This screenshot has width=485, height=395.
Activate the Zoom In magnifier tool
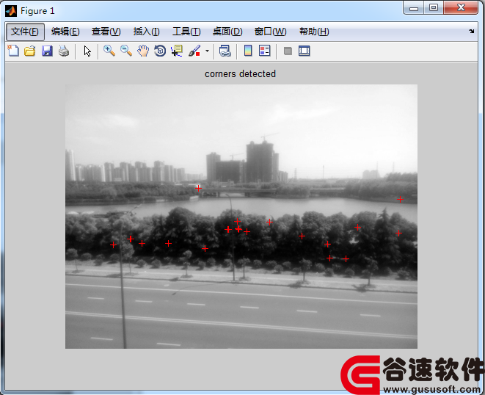(x=109, y=51)
